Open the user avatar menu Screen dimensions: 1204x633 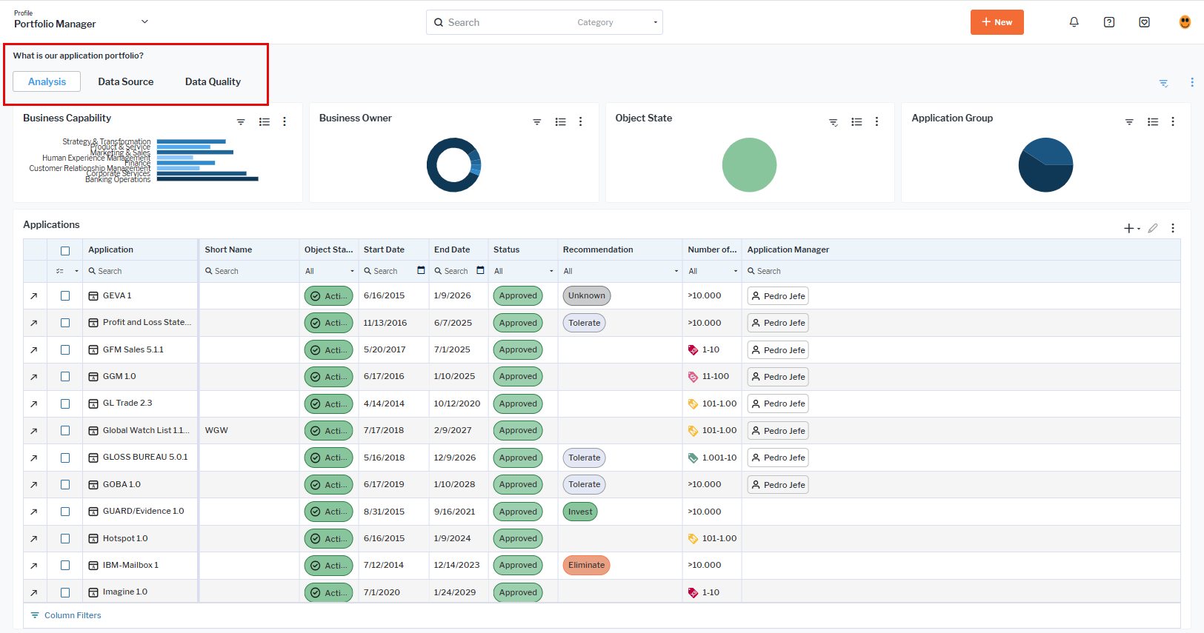click(x=1185, y=22)
